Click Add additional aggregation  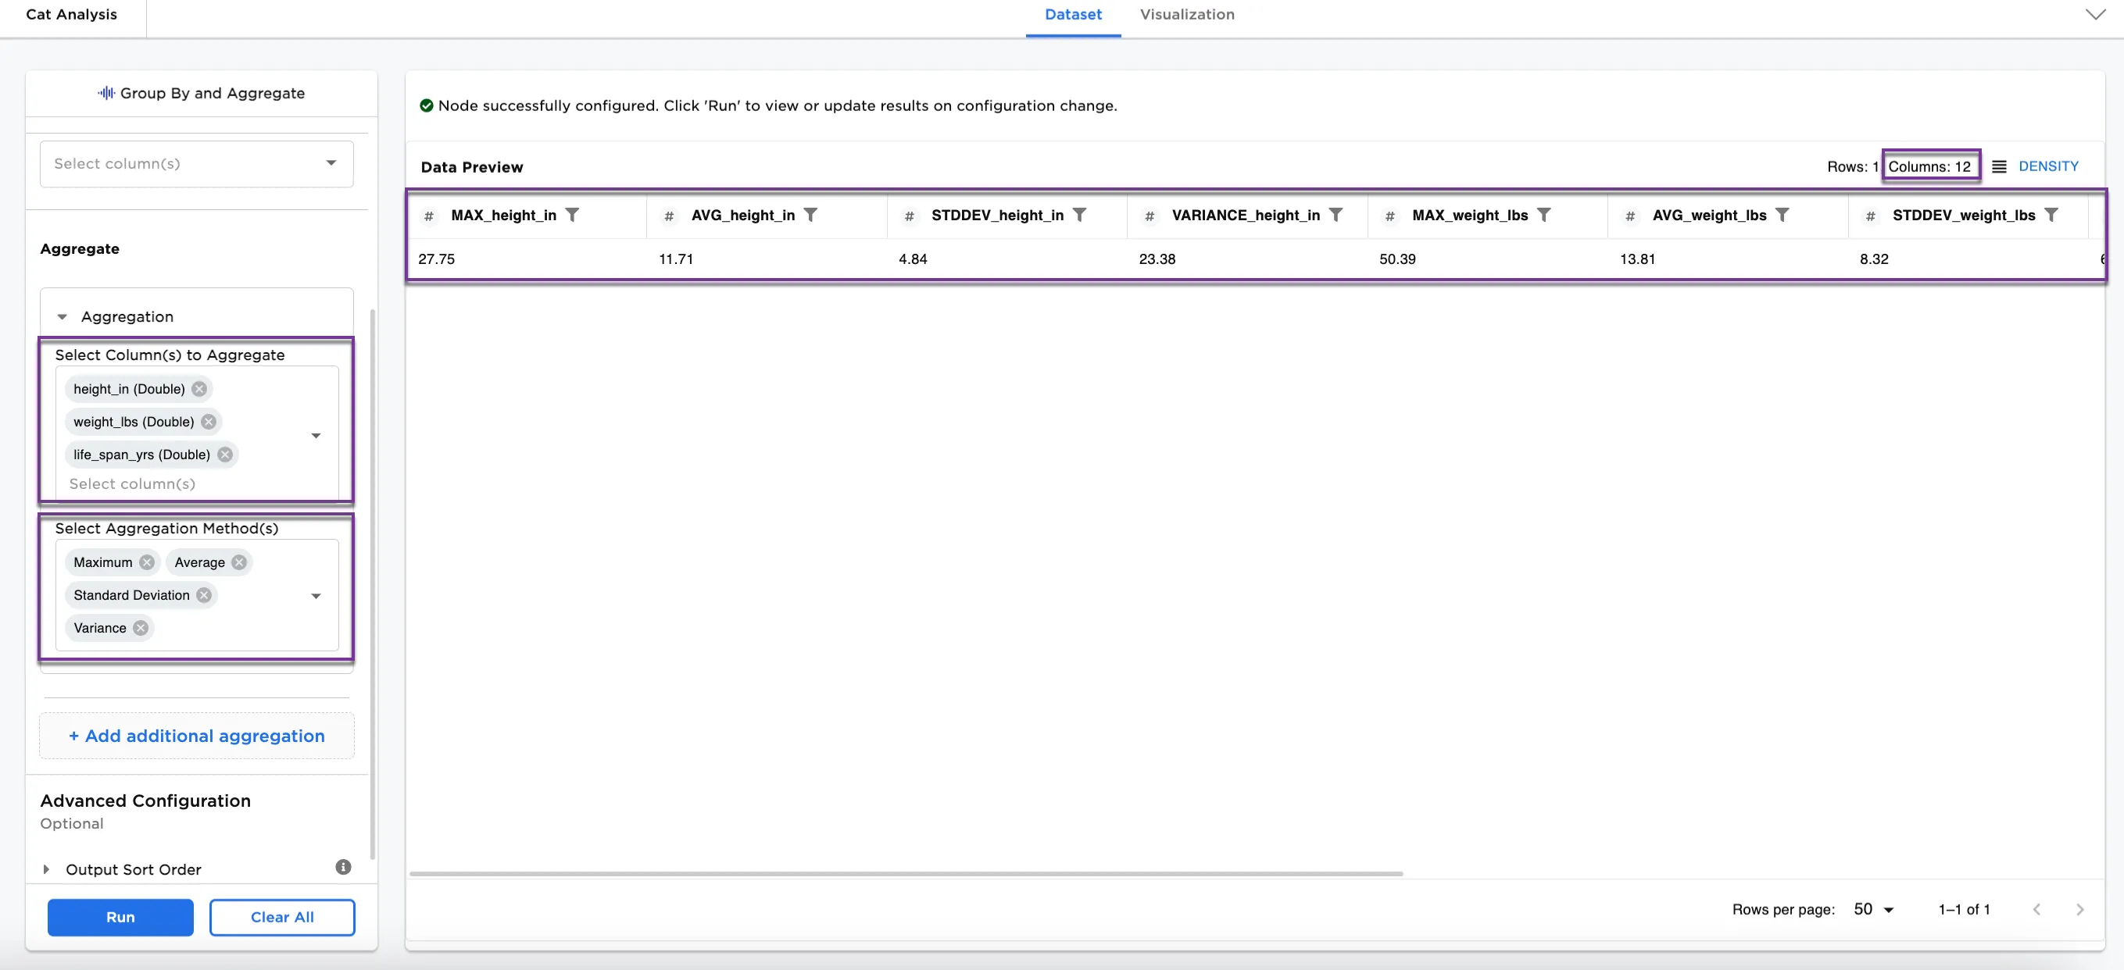(x=195, y=736)
